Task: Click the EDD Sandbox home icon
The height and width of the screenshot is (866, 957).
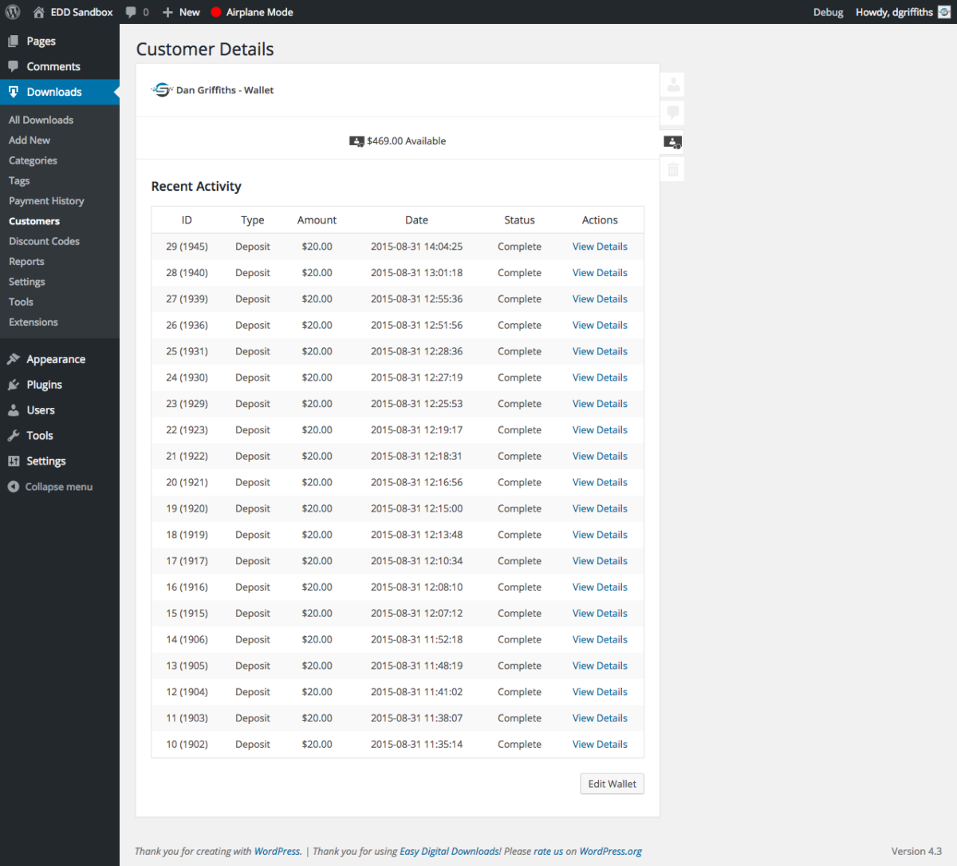Action: click(38, 12)
